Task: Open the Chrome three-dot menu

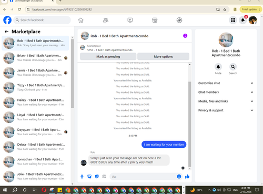Action: click(259, 9)
